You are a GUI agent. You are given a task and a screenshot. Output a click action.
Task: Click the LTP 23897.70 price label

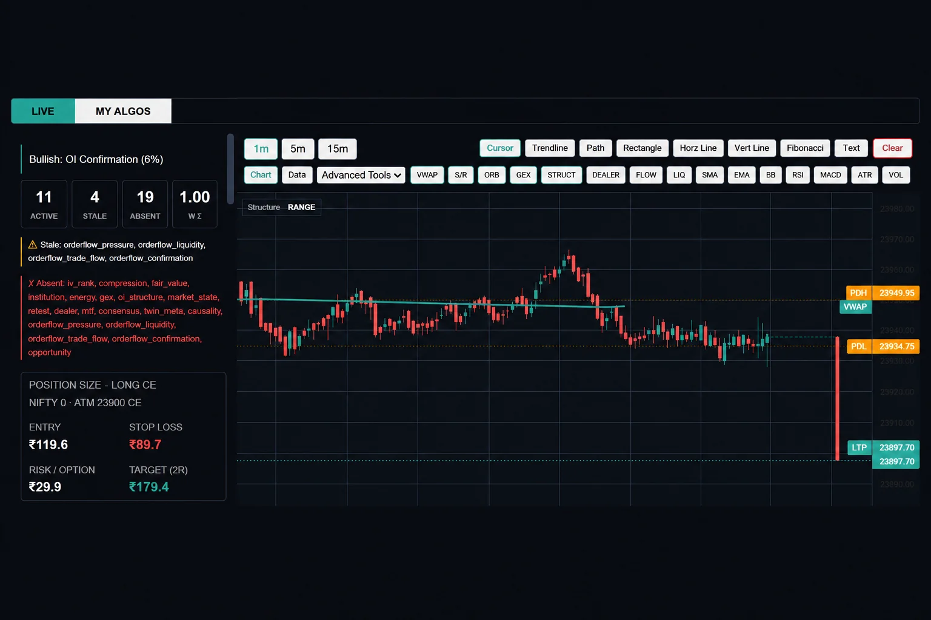[x=883, y=447]
